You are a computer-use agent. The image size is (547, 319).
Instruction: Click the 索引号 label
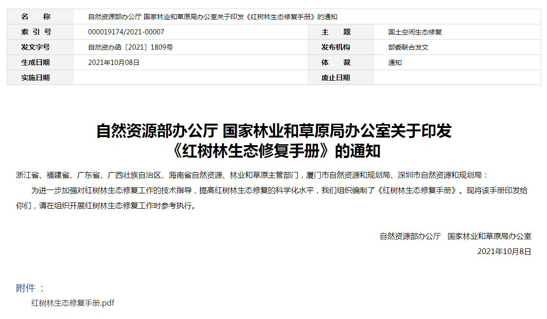coord(36,32)
